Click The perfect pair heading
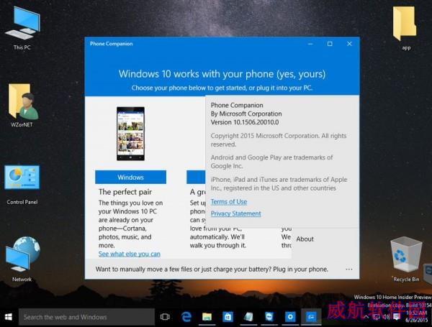The image size is (432, 327). (125, 192)
